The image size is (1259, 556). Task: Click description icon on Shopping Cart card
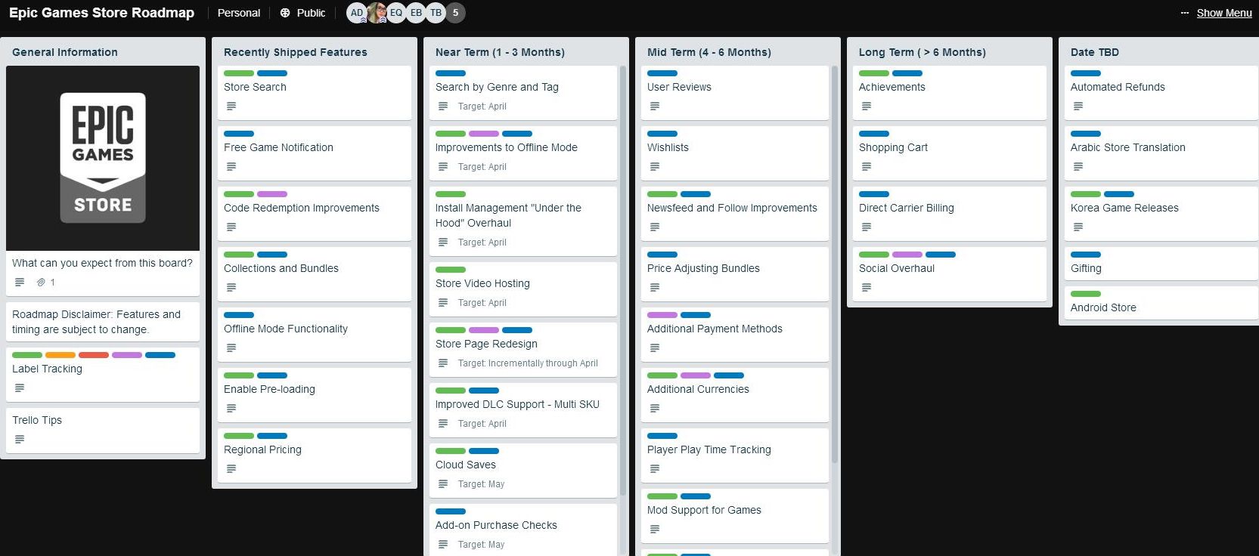[867, 167]
